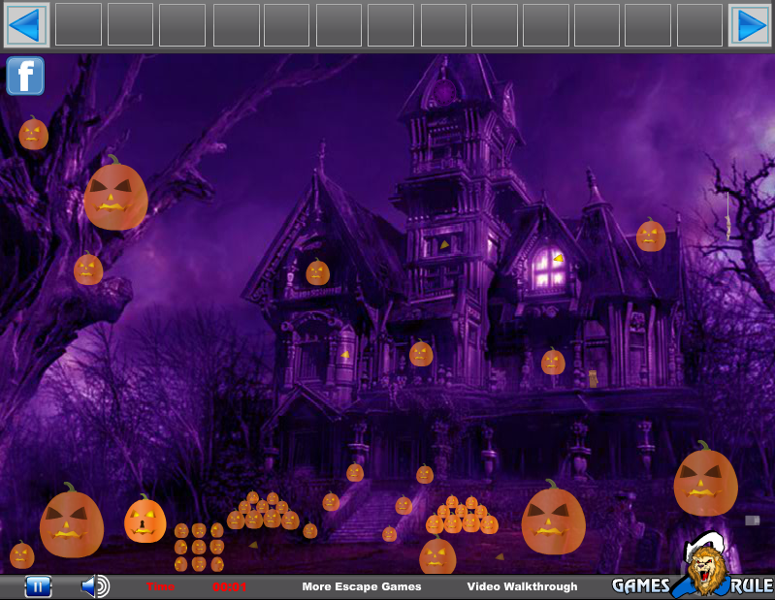Screen dimensions: 775x600
Task: Click the yellow triangle on the left porch column
Action: point(345,354)
